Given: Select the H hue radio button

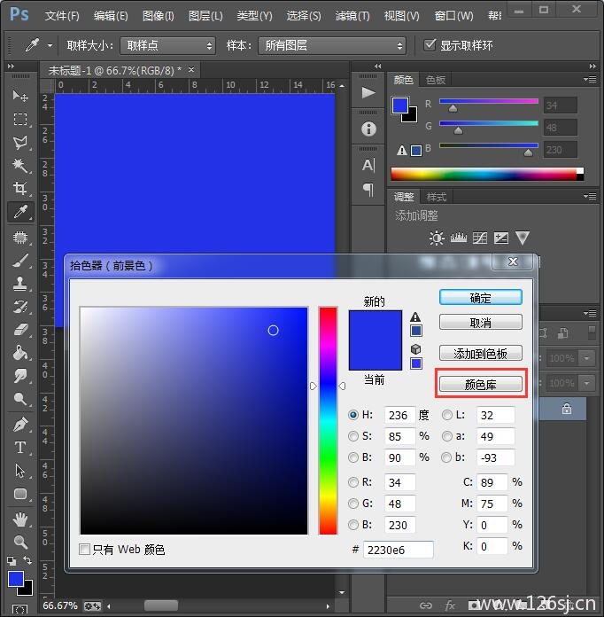Looking at the screenshot, I should click(x=353, y=415).
